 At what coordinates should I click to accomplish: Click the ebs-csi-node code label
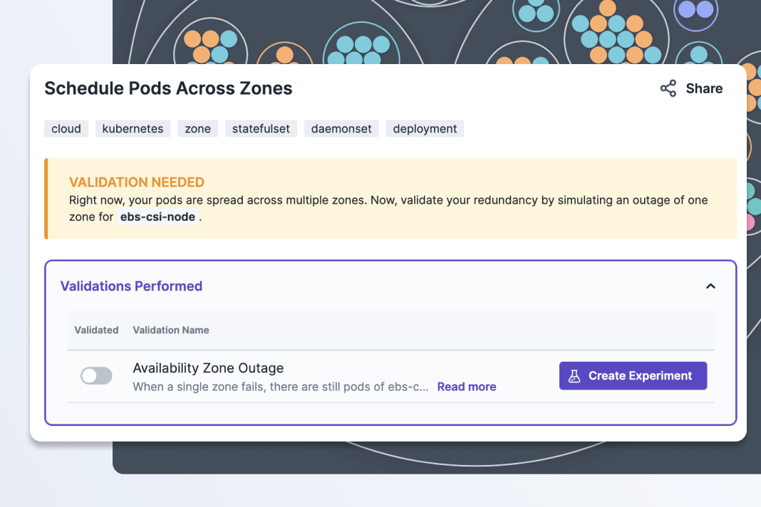pos(157,217)
